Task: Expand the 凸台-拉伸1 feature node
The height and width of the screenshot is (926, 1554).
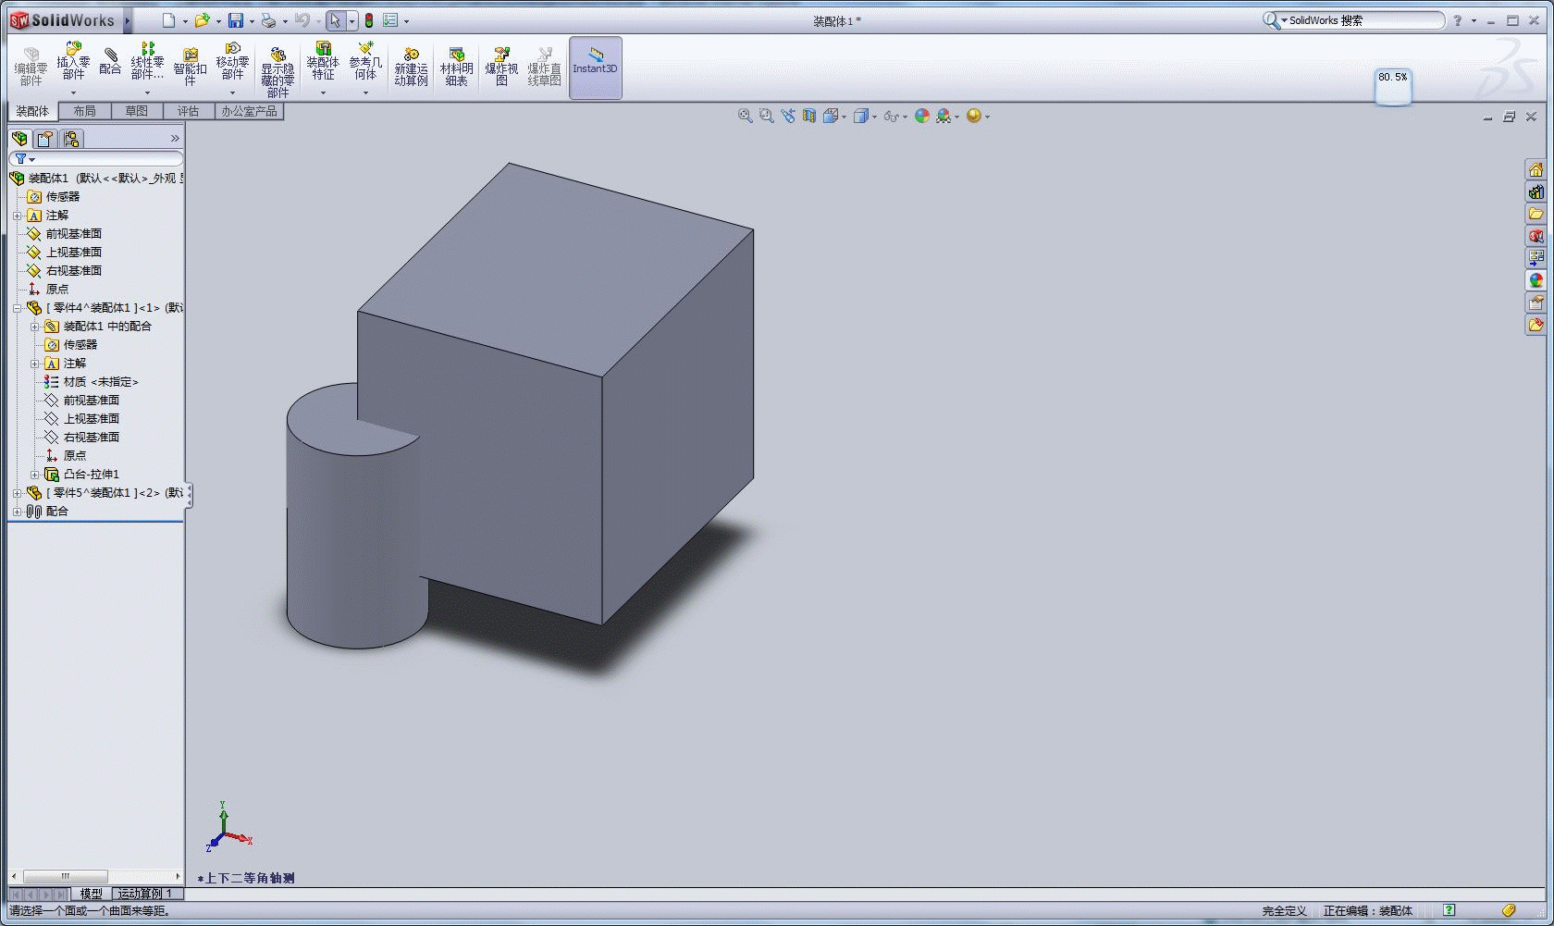Action: (34, 475)
